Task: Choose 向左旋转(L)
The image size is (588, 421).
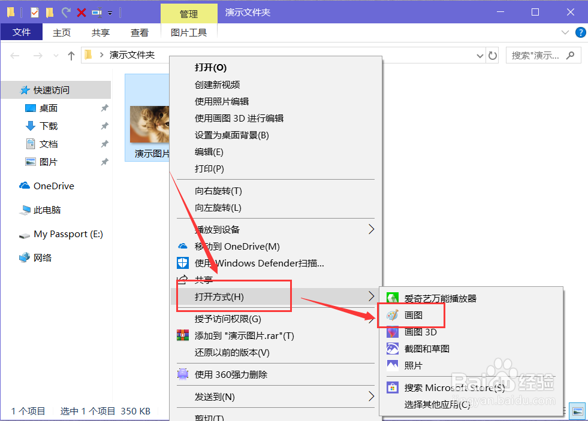Action: [x=276, y=208]
